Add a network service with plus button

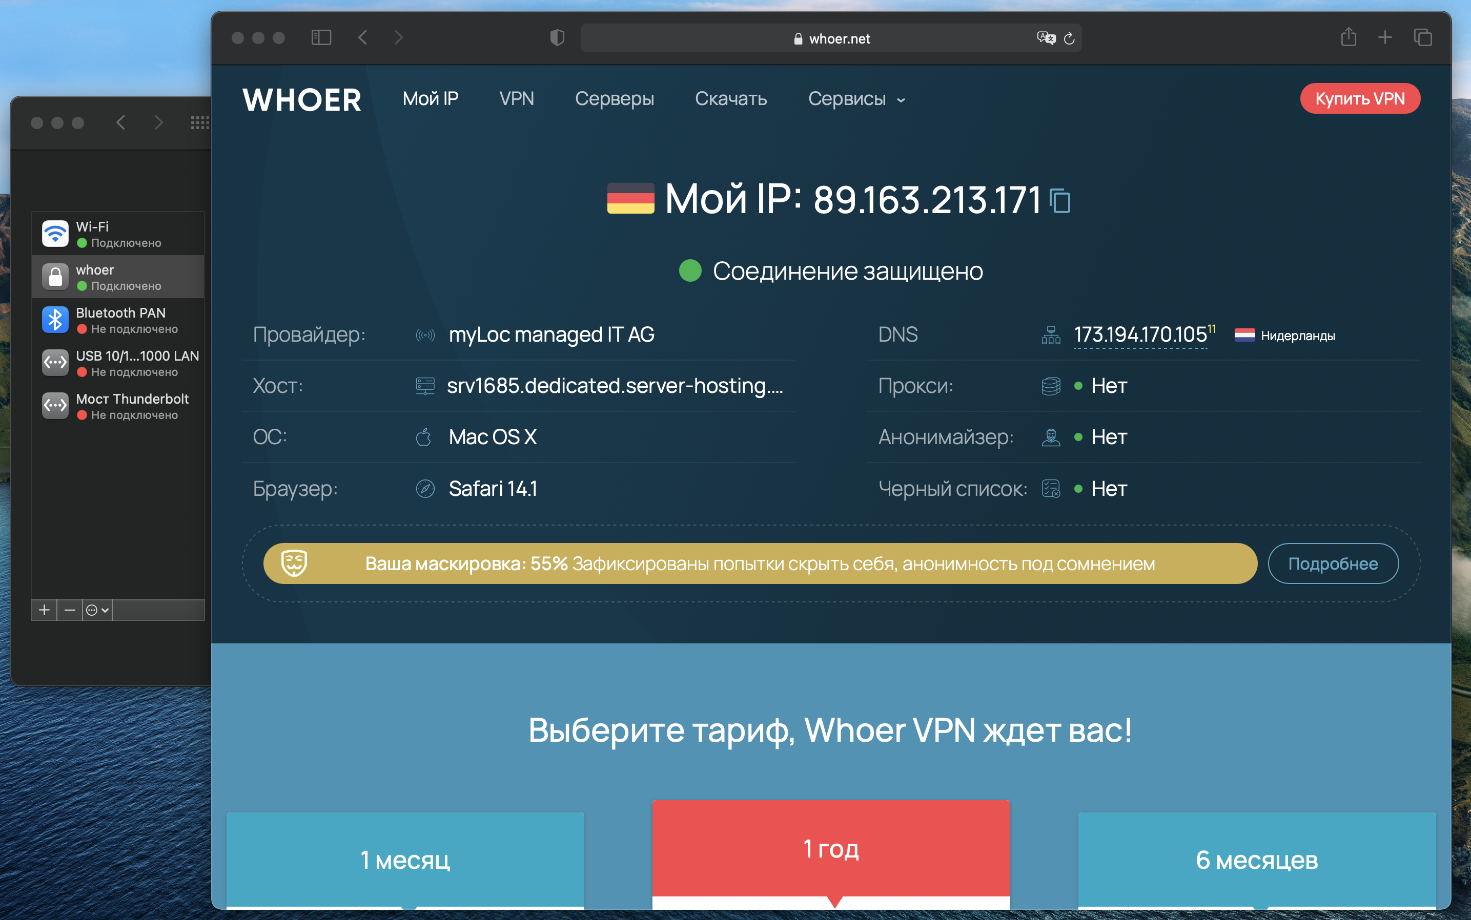(45, 610)
